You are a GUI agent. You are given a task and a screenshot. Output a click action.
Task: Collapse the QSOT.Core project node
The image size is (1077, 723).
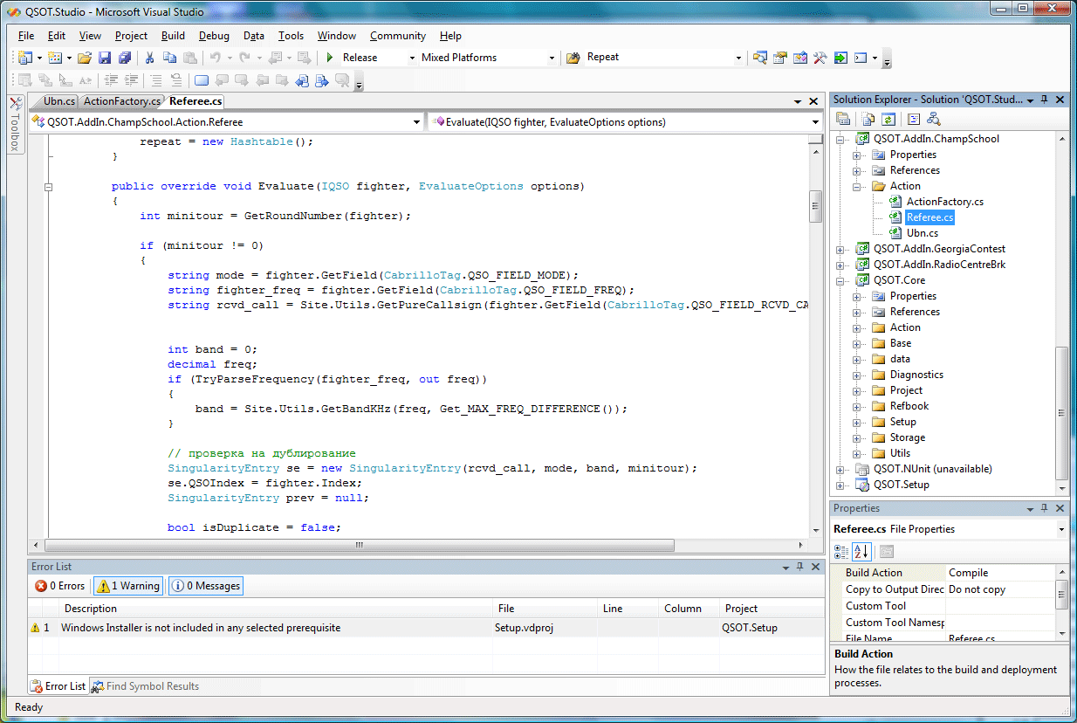click(x=840, y=280)
